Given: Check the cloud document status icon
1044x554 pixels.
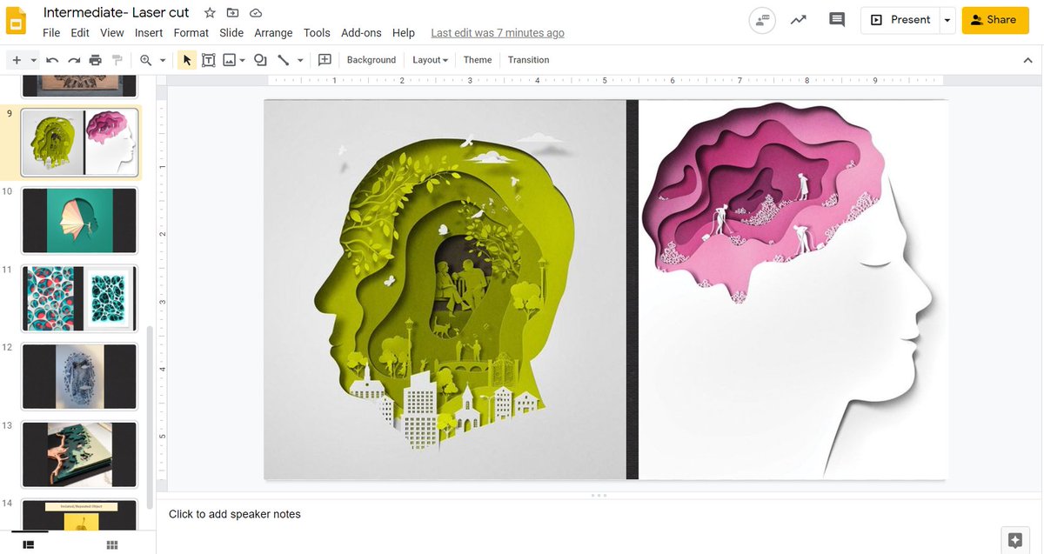Looking at the screenshot, I should point(256,13).
